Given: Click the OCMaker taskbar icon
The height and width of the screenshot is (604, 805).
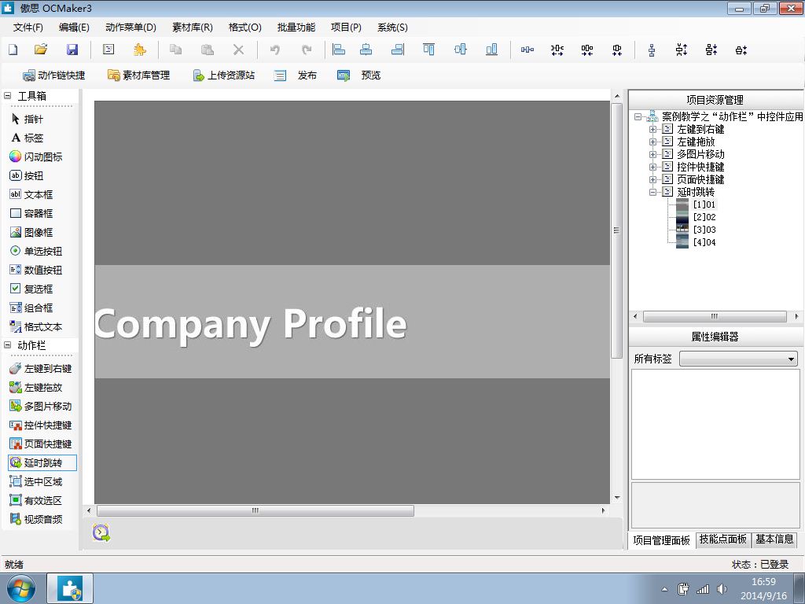Looking at the screenshot, I should click(x=70, y=588).
